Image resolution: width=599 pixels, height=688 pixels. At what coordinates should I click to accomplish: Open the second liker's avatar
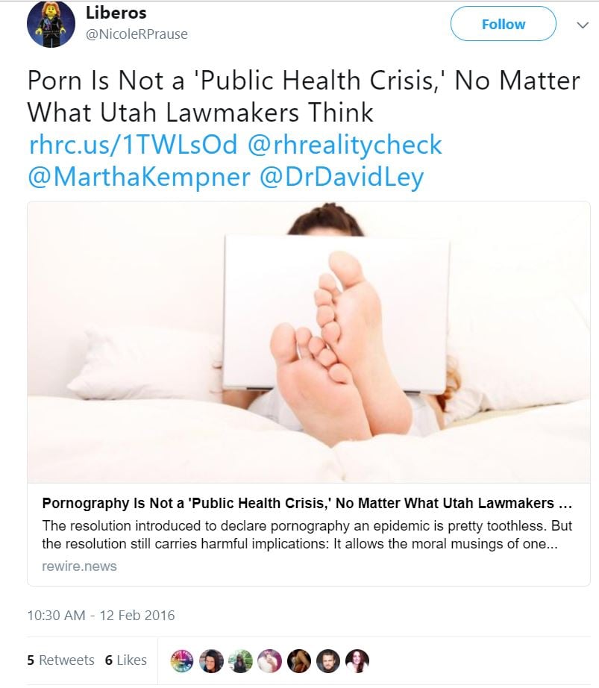[211, 660]
